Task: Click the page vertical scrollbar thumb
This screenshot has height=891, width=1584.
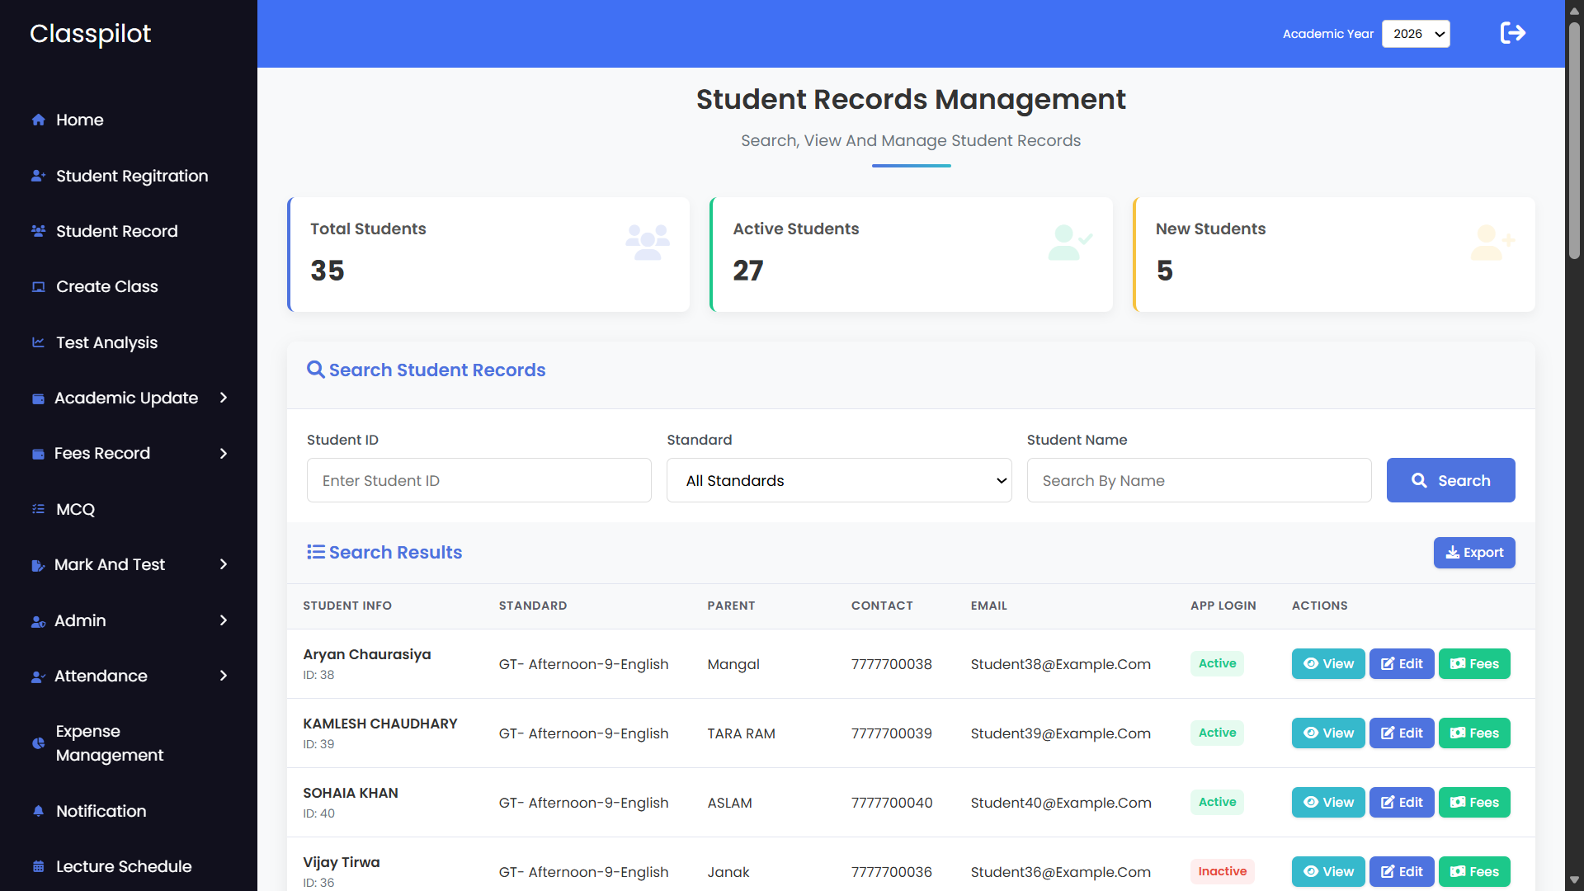Action: 1574,140
